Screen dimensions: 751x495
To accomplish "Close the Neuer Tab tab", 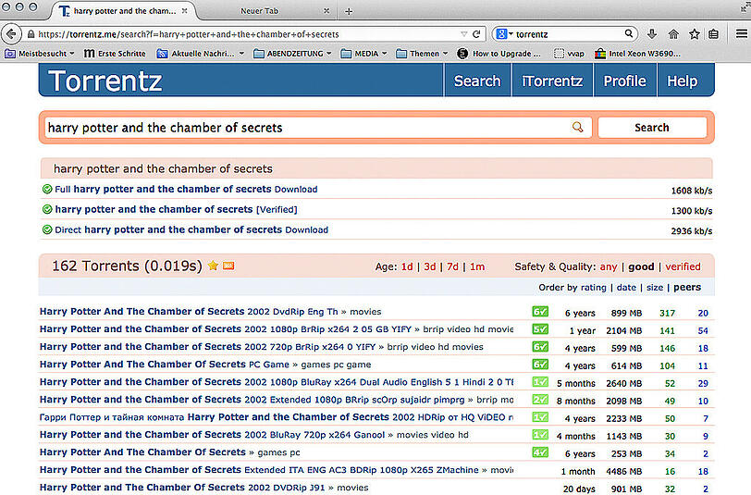I will [326, 10].
